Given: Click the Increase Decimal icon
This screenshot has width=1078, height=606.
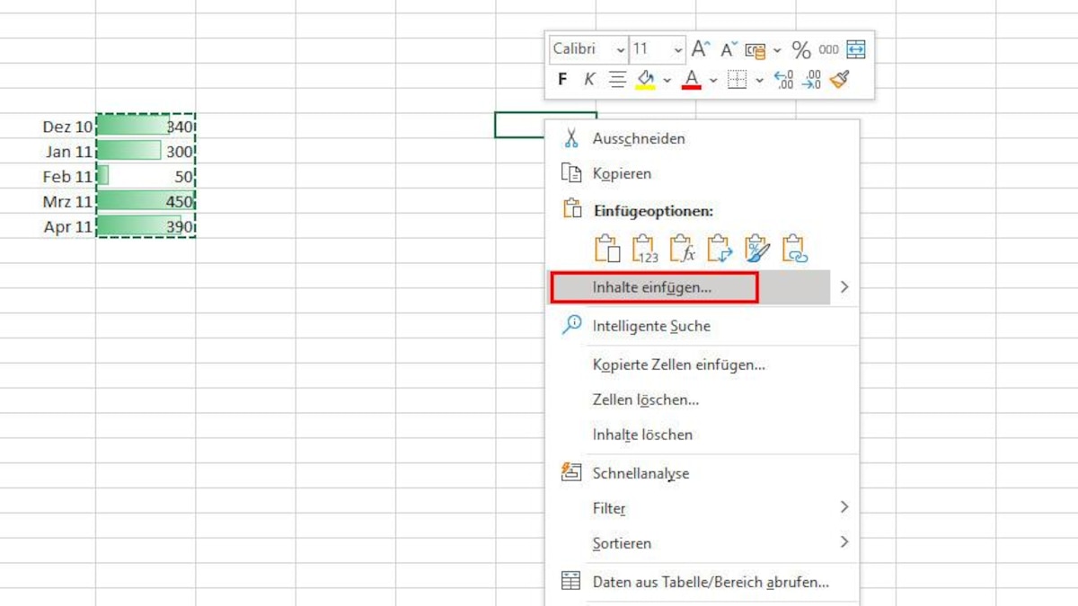Looking at the screenshot, I should [782, 79].
